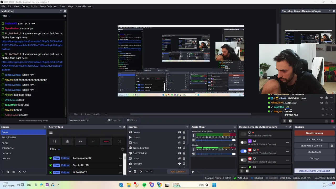
Task: Adjust Audio Output Capture volume slider
Action: pyautogui.click(x=216, y=140)
